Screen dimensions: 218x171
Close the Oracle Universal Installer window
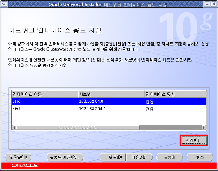point(214,4)
